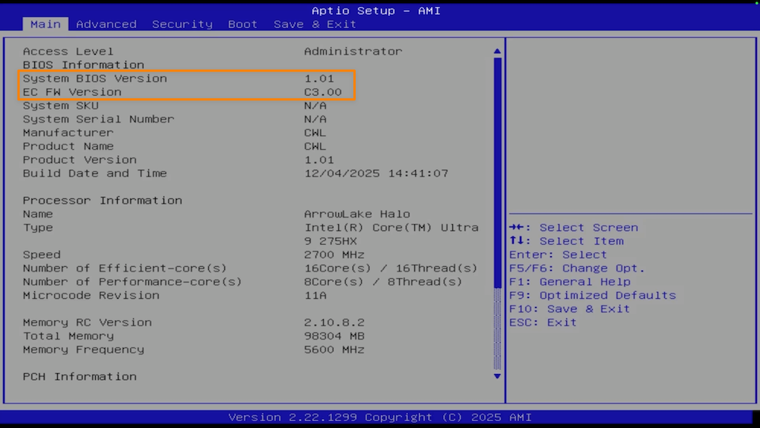Click the Aptio Setup - AMI title
Screen dimensions: 760x428
[x=376, y=11]
